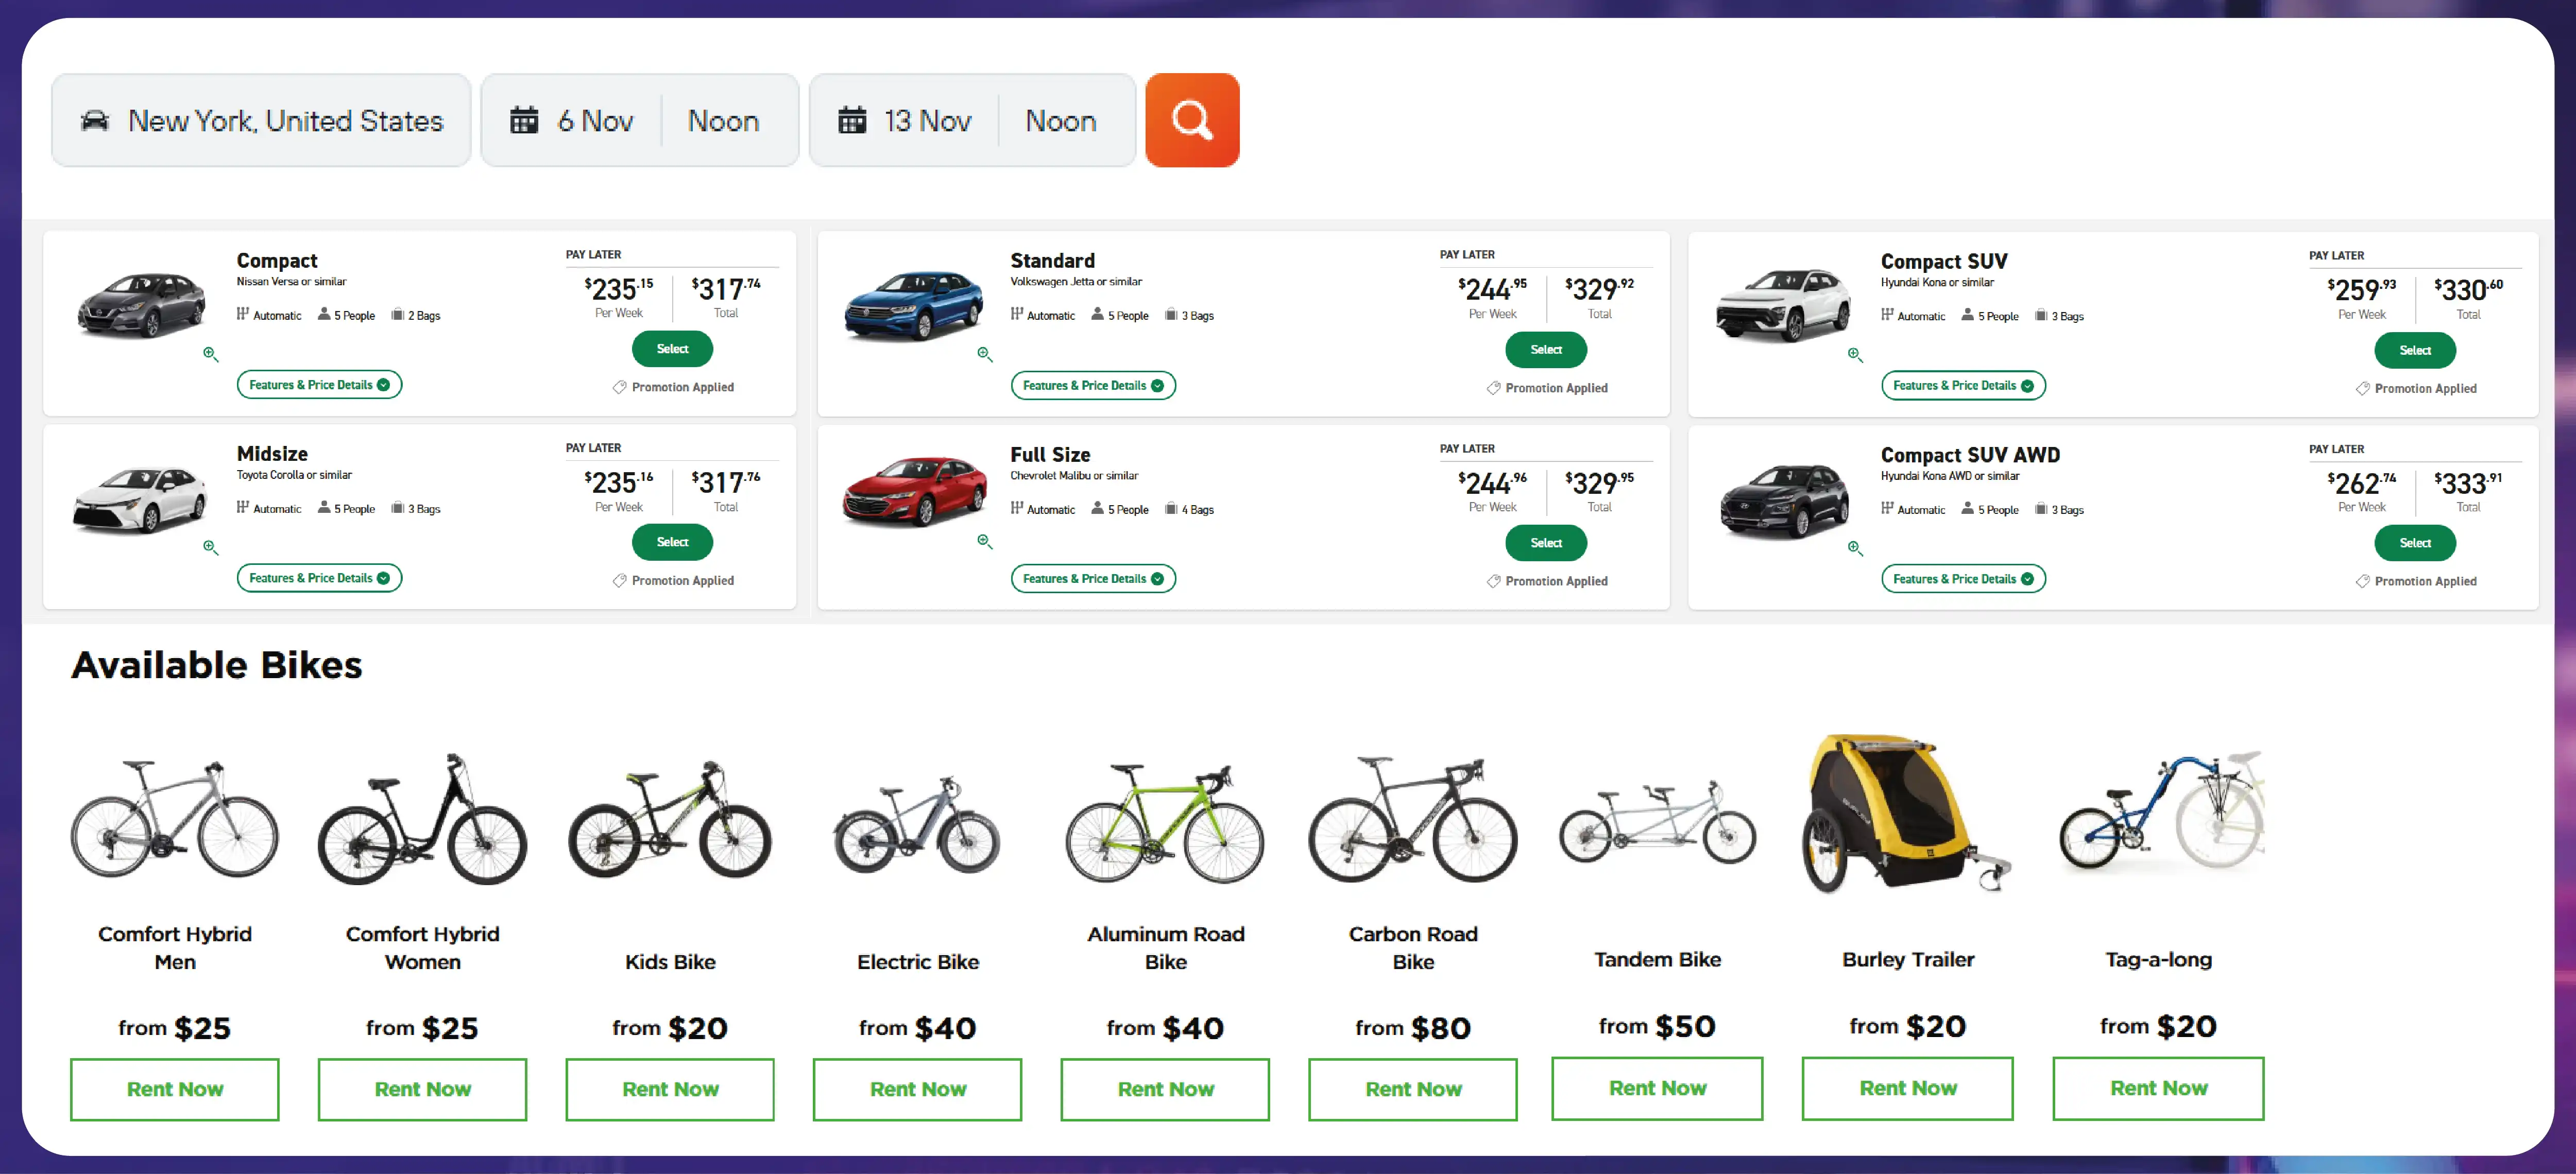Click Rent Now under Carbon Road Bike
The height and width of the screenshot is (1174, 2576).
click(x=1412, y=1089)
